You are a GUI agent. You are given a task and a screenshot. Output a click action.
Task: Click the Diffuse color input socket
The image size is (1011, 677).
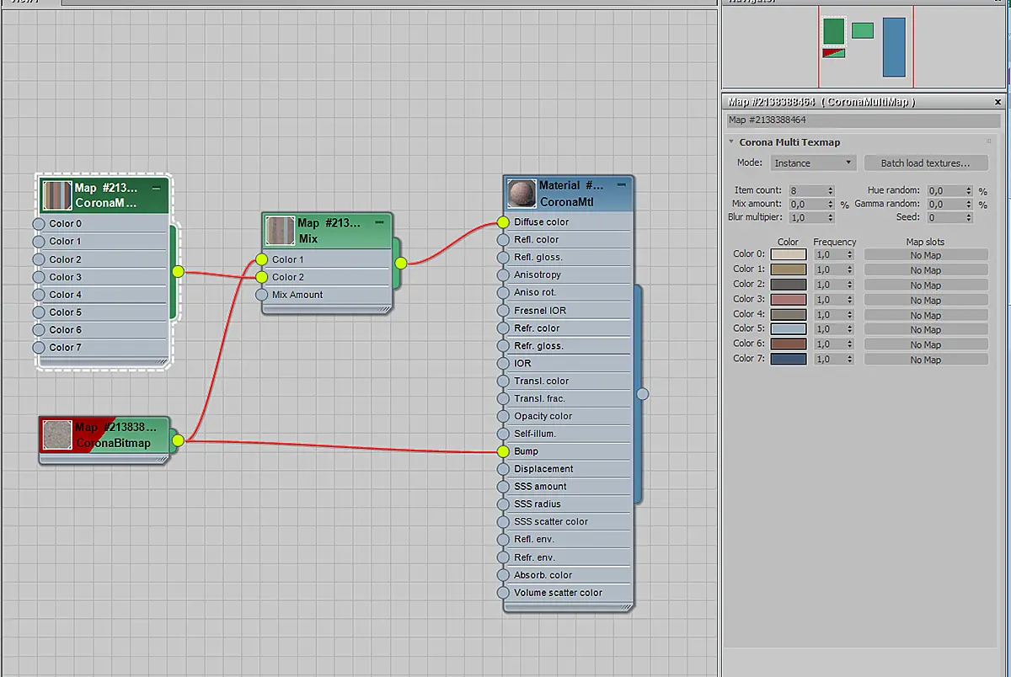[x=503, y=222]
